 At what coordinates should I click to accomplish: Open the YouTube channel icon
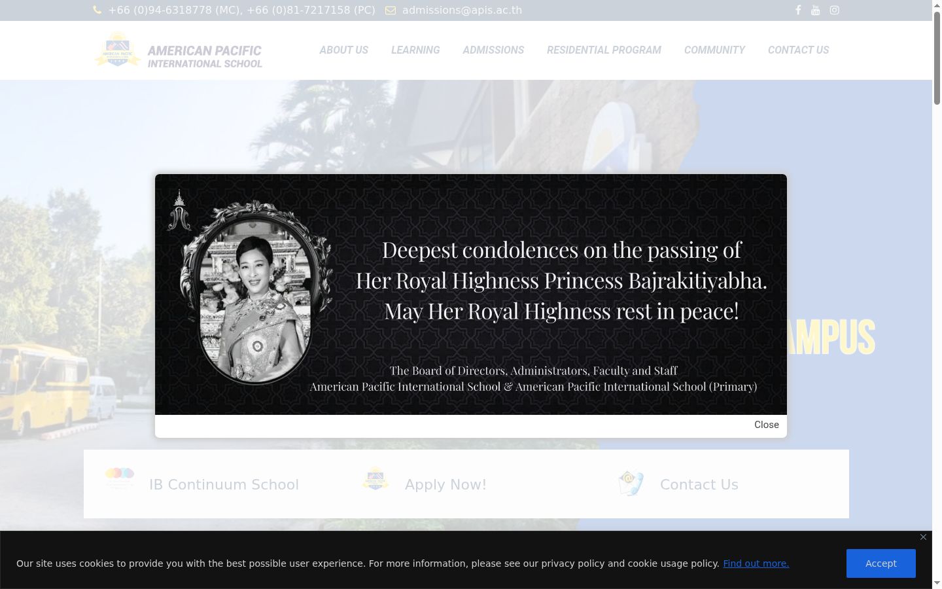coord(815,10)
